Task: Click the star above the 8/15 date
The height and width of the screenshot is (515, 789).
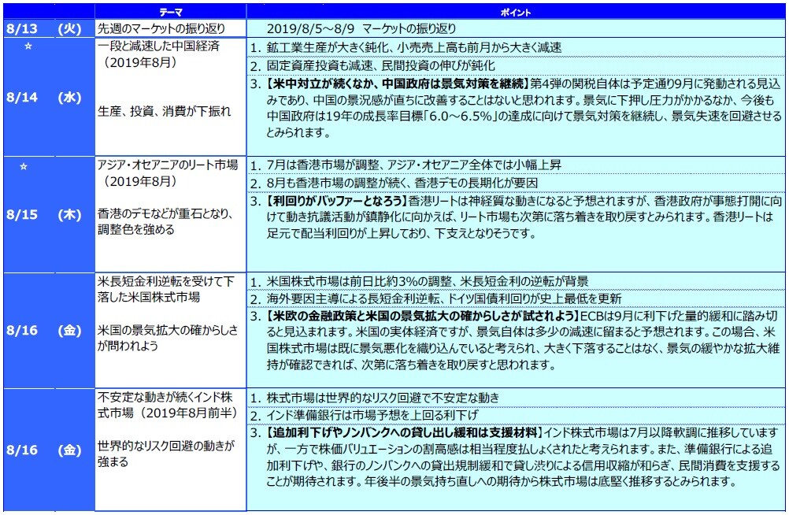Action: [25, 166]
